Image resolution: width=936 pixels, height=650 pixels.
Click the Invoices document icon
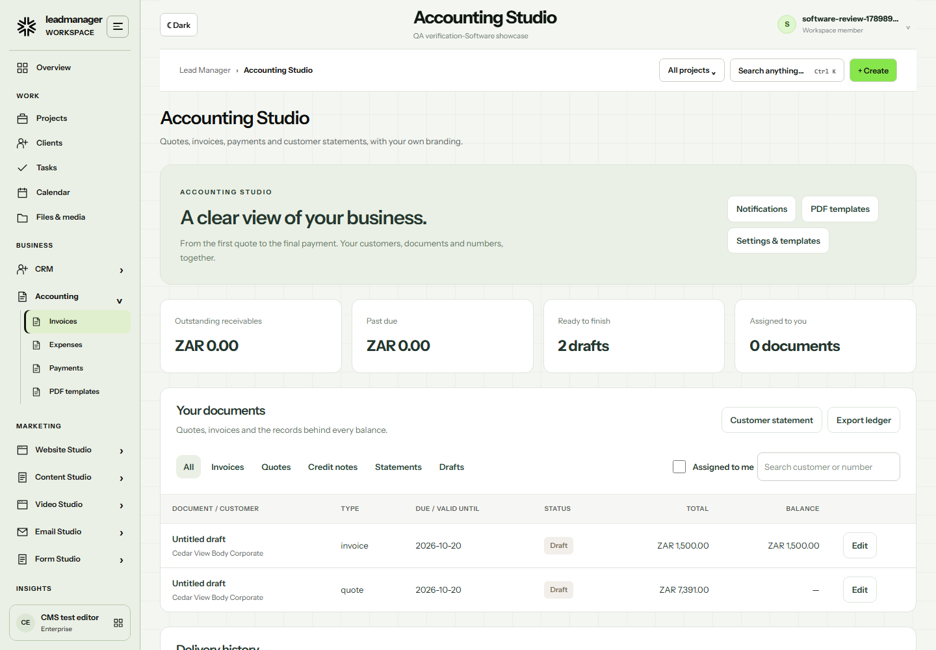37,322
